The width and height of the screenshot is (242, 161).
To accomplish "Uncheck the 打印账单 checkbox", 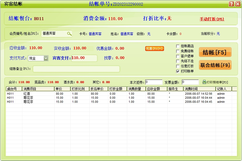I will coord(178,71).
